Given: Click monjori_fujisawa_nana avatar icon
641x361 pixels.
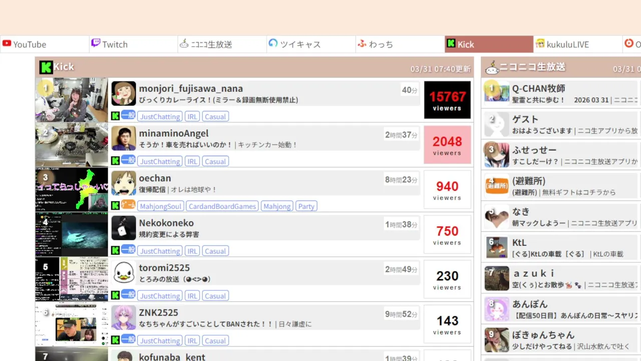Looking at the screenshot, I should [124, 94].
